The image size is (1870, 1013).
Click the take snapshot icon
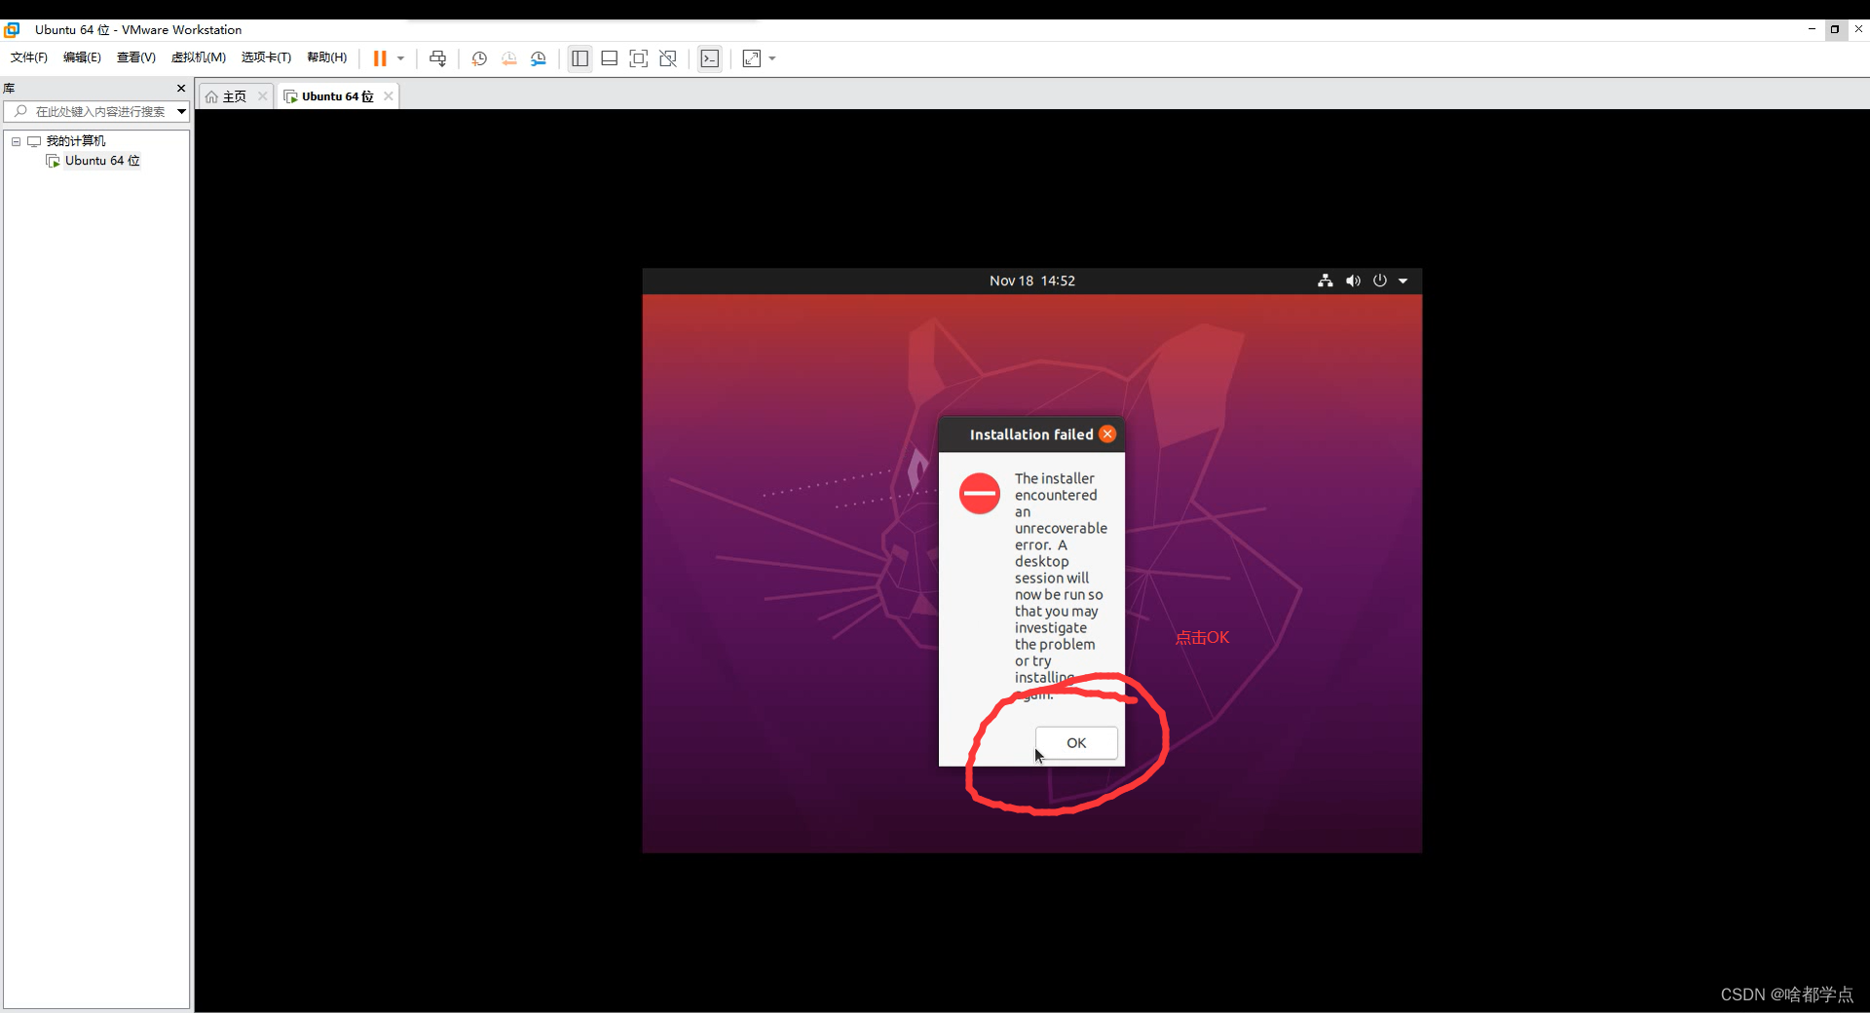click(479, 58)
